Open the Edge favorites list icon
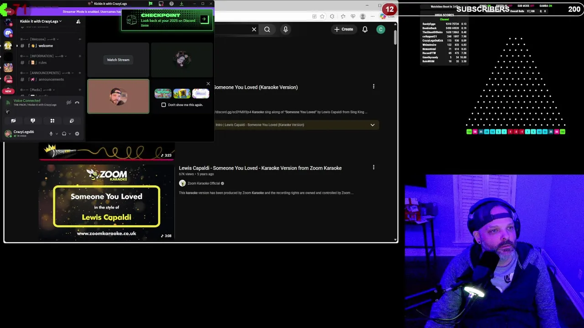 343,16
